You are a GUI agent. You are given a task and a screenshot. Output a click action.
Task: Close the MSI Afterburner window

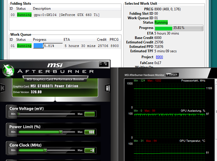coord(106,64)
